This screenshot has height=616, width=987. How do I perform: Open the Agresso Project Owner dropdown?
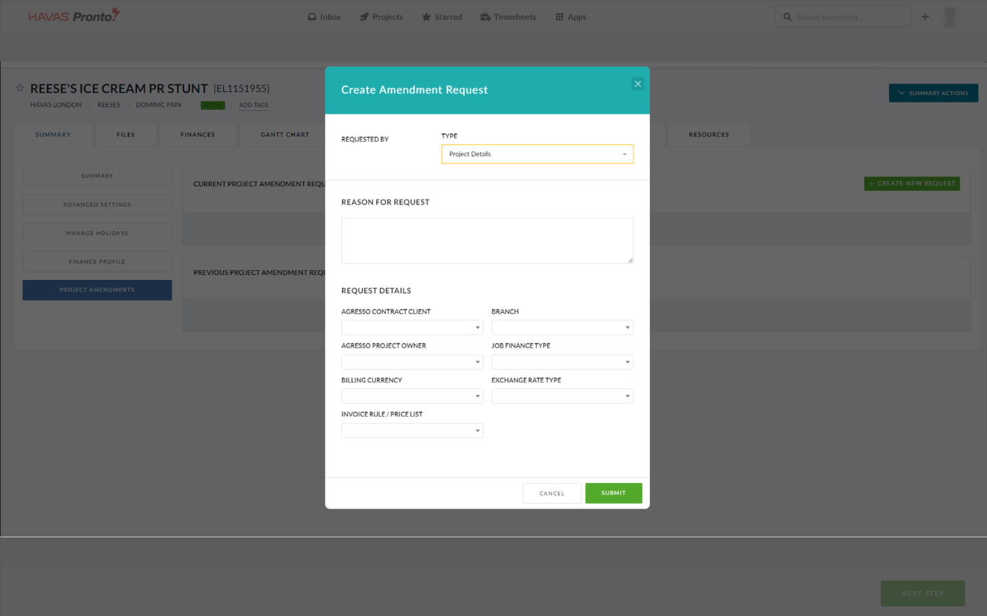(412, 361)
